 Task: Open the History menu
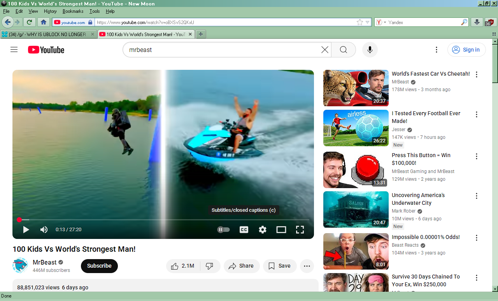50,11
